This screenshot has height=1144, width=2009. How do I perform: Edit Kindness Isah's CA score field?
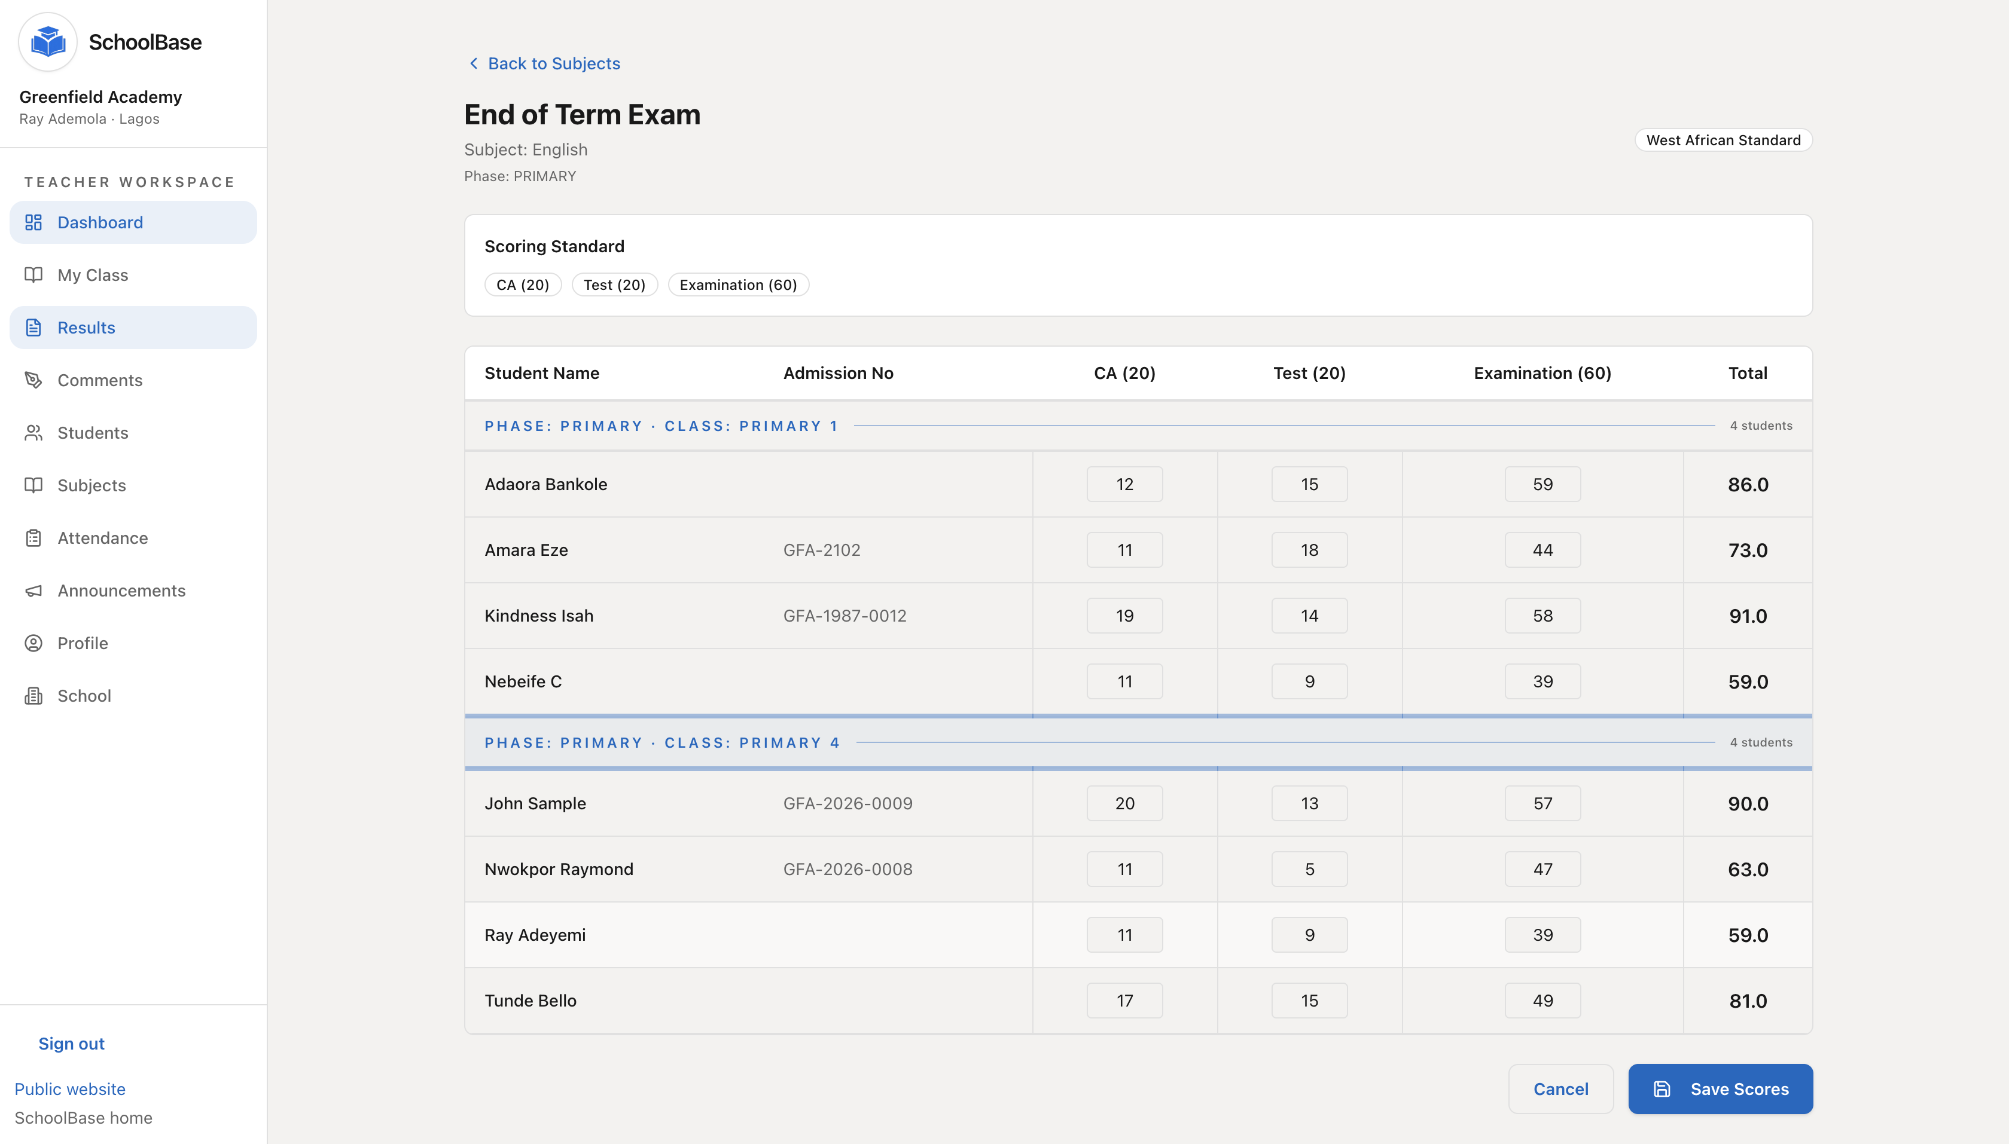(x=1124, y=616)
